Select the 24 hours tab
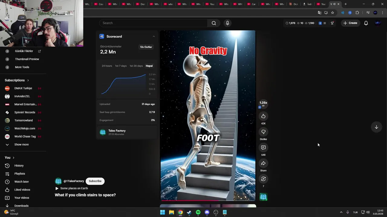The width and height of the screenshot is (387, 217). coord(107,66)
